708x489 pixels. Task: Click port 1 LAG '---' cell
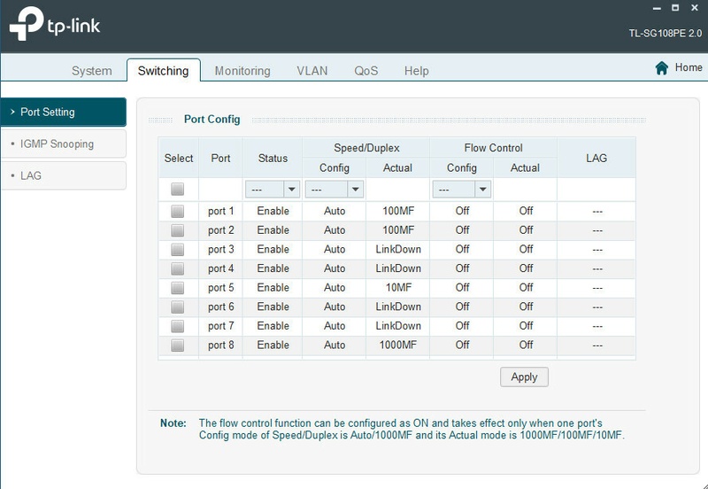click(x=597, y=212)
